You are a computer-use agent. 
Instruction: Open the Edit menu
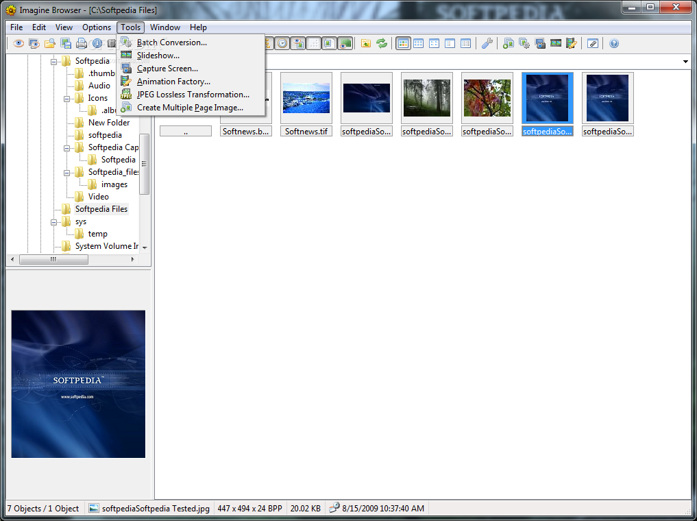(39, 27)
